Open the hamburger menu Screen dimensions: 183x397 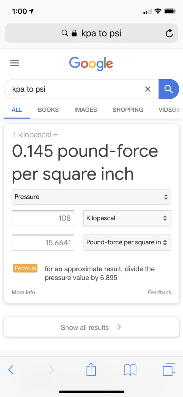(x=15, y=63)
